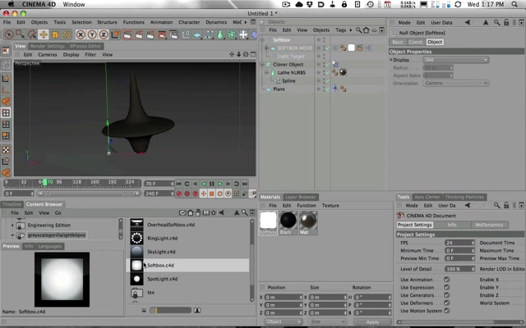526x328 pixels.
Task: Open the render settings clapperboard icon
Action: coord(173,34)
